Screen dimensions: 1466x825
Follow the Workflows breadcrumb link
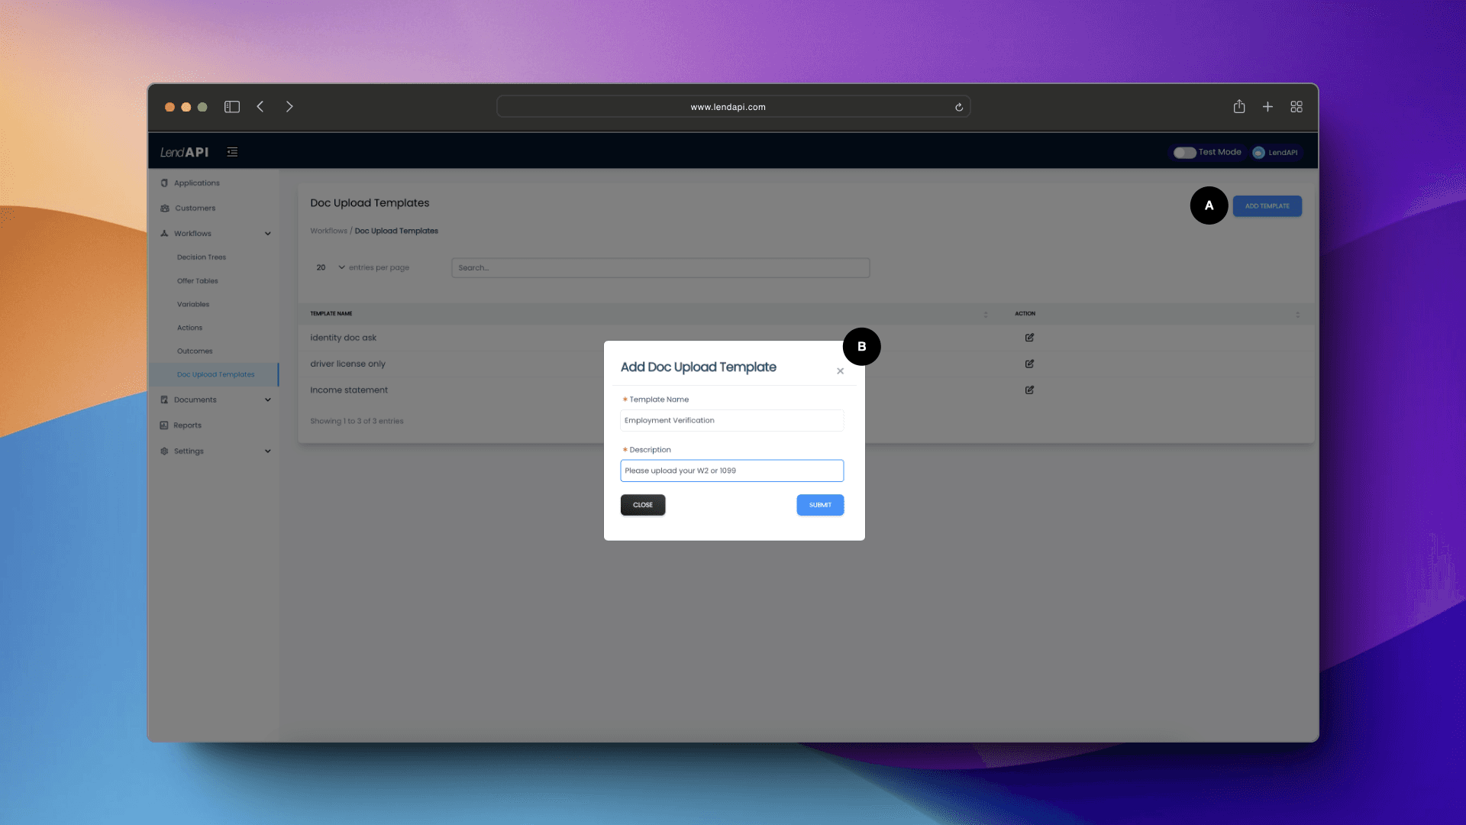click(328, 231)
